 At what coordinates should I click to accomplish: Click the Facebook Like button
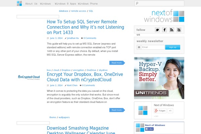149,129
